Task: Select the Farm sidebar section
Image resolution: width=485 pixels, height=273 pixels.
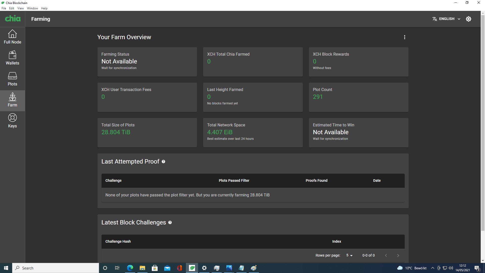Action: click(12, 100)
